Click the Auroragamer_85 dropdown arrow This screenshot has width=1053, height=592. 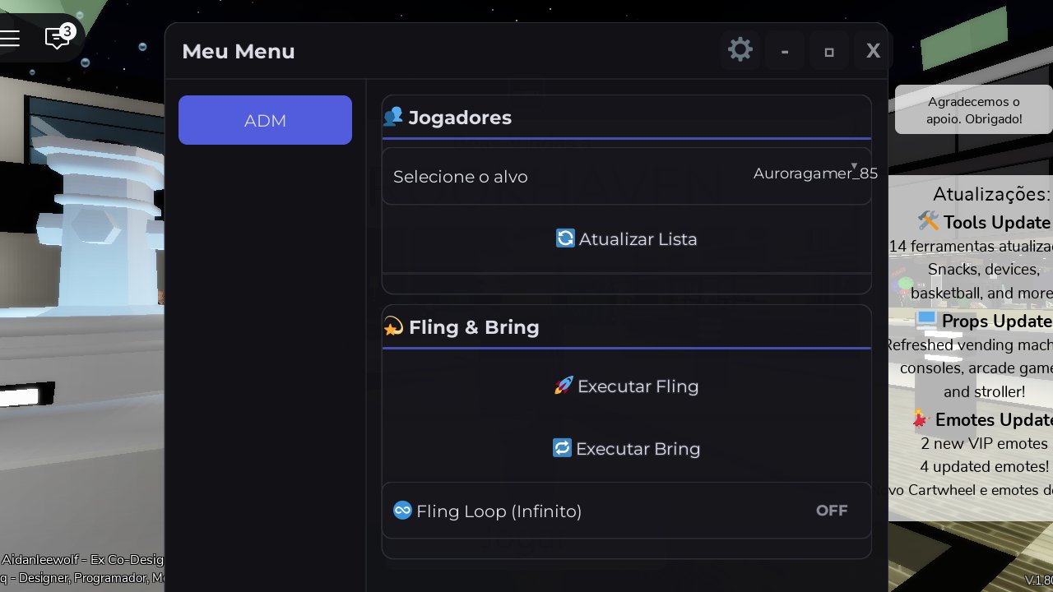[854, 165]
